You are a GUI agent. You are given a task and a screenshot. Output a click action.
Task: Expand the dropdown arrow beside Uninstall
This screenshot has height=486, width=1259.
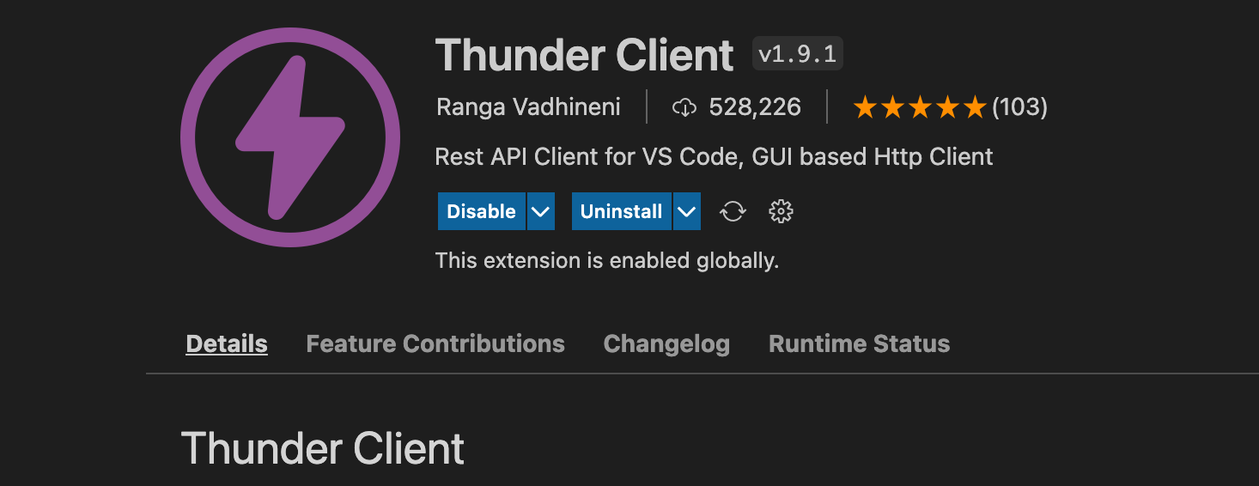click(x=686, y=211)
